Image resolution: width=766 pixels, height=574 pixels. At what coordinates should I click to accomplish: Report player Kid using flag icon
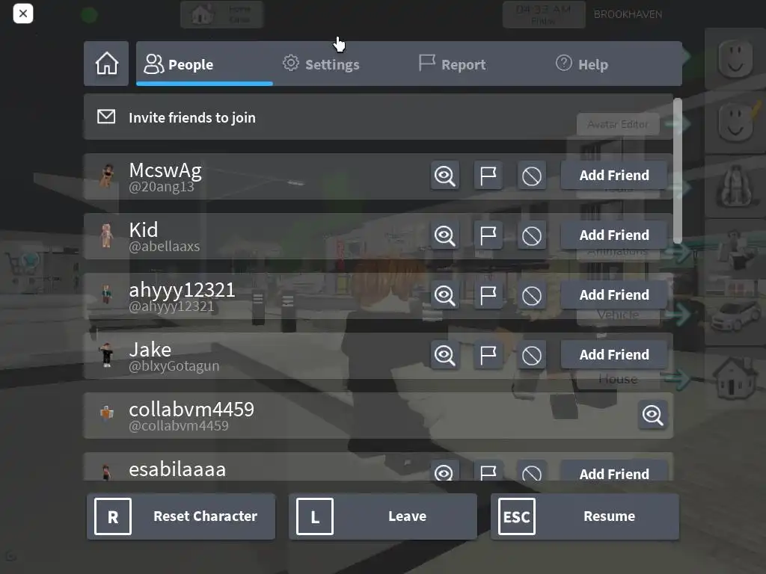pos(488,235)
